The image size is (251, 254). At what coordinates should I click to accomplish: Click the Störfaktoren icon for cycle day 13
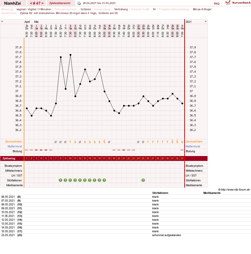pyautogui.click(x=85, y=180)
